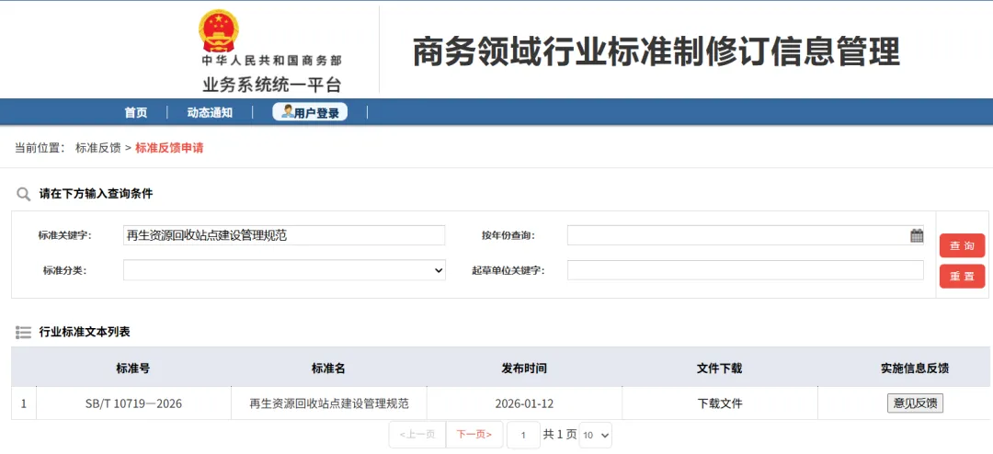Click the page number input box
The width and height of the screenshot is (993, 454).
pyautogui.click(x=523, y=435)
